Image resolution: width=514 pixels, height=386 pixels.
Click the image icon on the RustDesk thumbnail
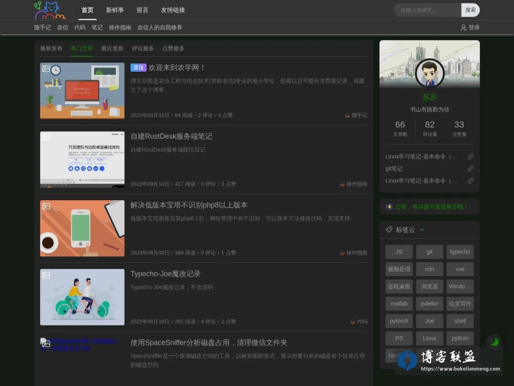click(46, 137)
